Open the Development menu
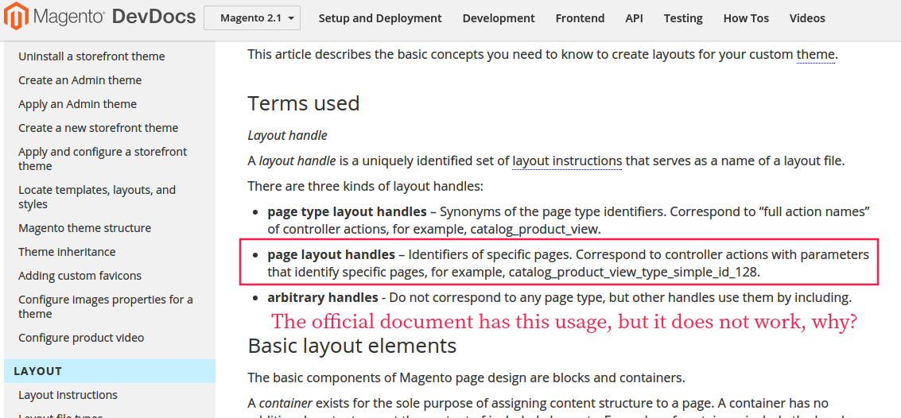Screen dimensions: 901x418 point(498,18)
